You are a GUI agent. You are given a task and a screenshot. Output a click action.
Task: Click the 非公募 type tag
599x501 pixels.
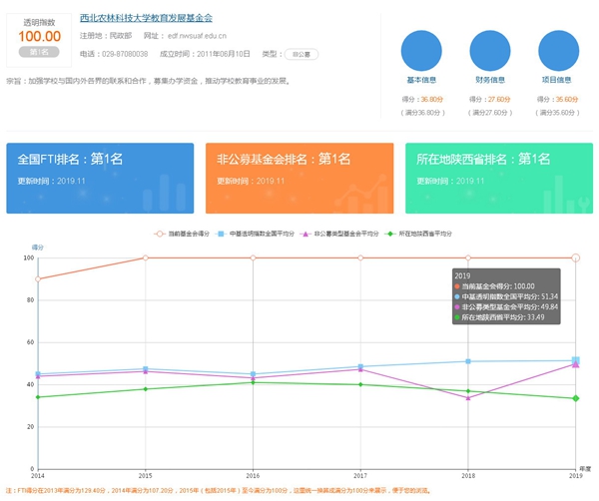point(299,54)
